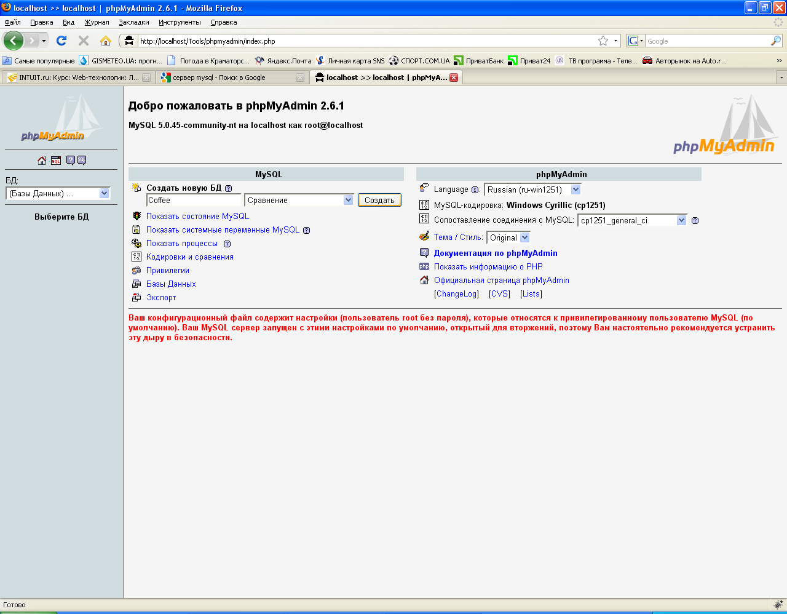Click the export icon beside Экспорт
Screen dimensions: 787x614
tap(136, 297)
